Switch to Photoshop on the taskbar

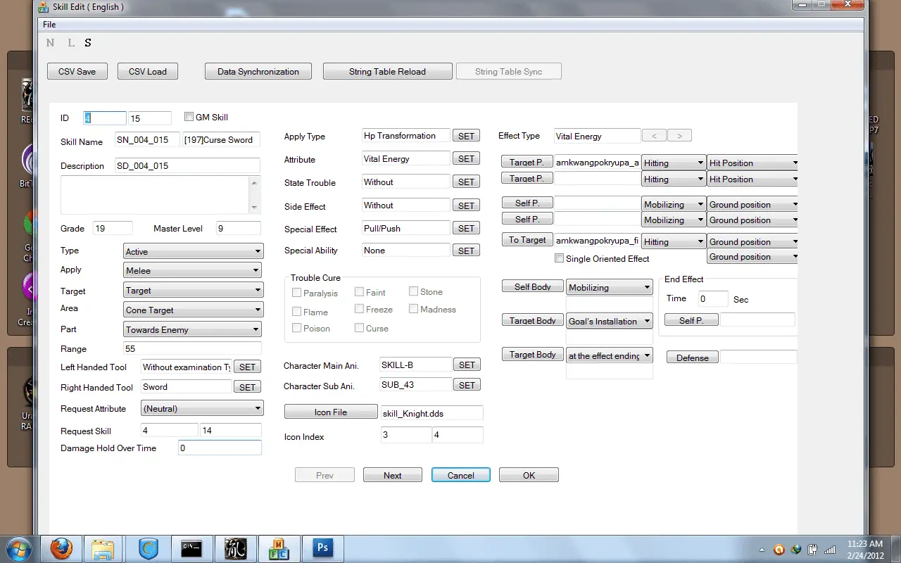tap(323, 548)
